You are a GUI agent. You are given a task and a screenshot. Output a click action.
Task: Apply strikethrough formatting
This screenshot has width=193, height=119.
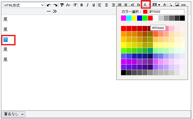[165, 5]
